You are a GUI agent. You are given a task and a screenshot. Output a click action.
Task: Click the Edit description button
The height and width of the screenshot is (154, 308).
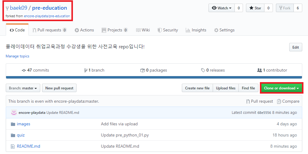(296, 47)
